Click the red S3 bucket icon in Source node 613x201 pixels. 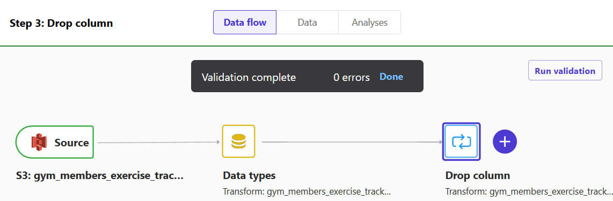39,142
